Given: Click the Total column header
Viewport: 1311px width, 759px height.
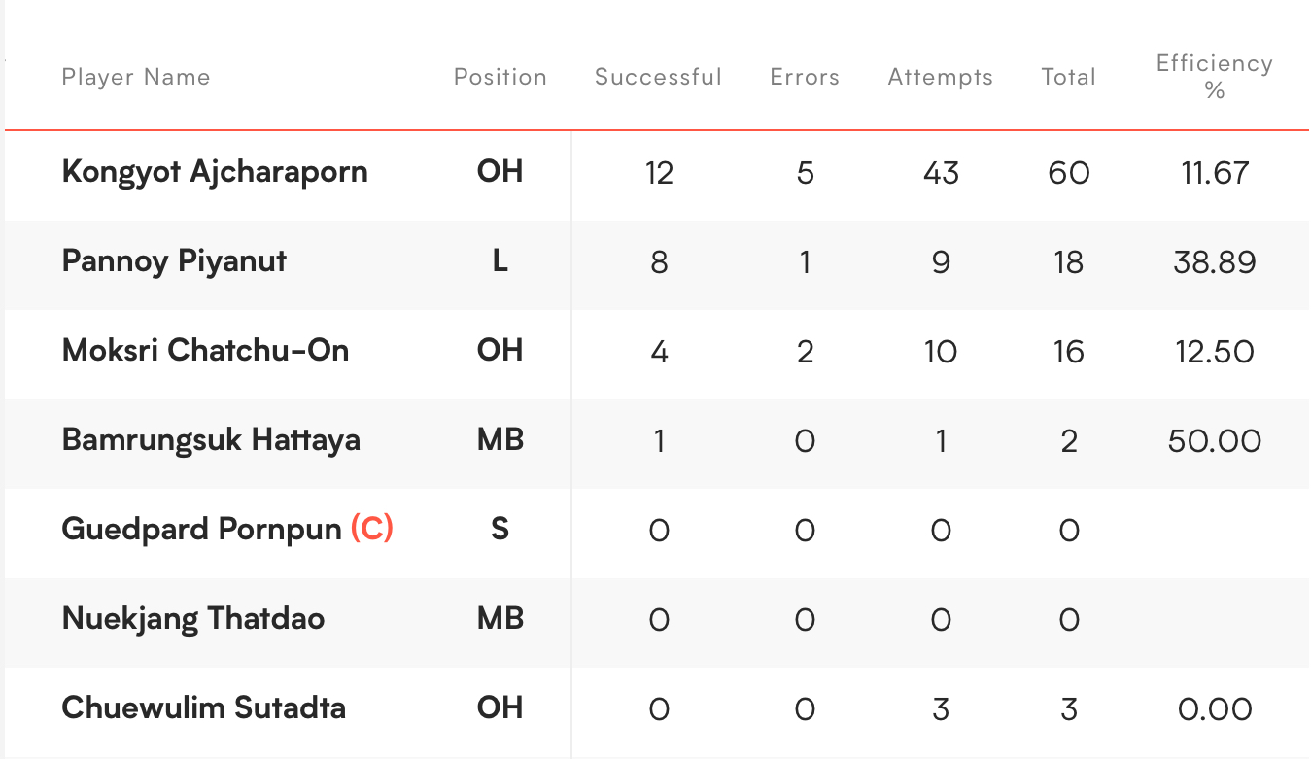Looking at the screenshot, I should pos(1068,78).
